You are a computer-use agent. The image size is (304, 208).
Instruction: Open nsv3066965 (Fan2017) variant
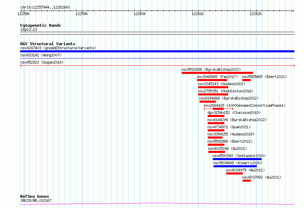pos(217,77)
